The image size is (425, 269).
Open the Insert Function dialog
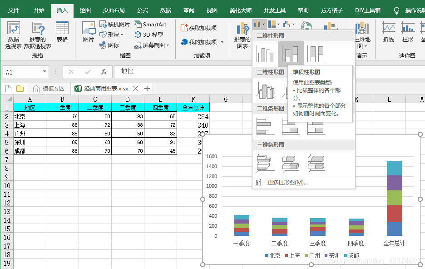104,72
